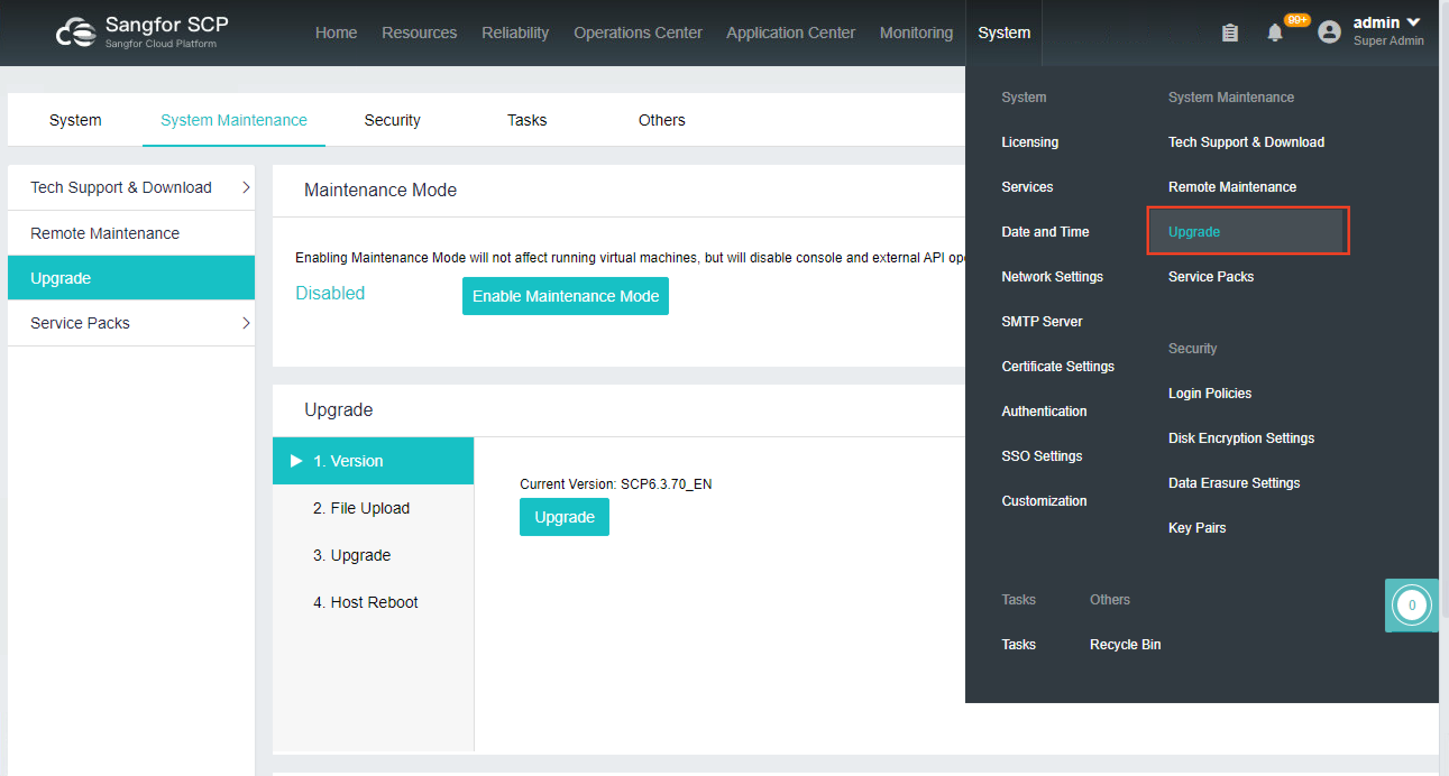Screen dimensions: 1449x776
Task: Click the Disabled maintenance status text
Action: pyautogui.click(x=330, y=293)
